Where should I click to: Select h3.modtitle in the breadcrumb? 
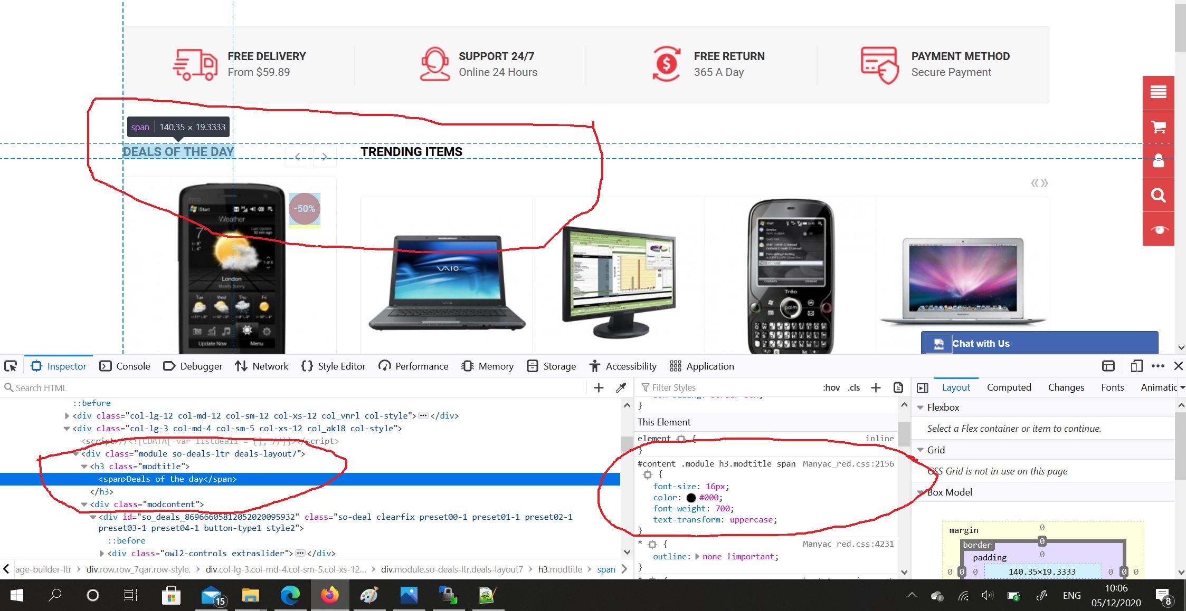pyautogui.click(x=560, y=569)
